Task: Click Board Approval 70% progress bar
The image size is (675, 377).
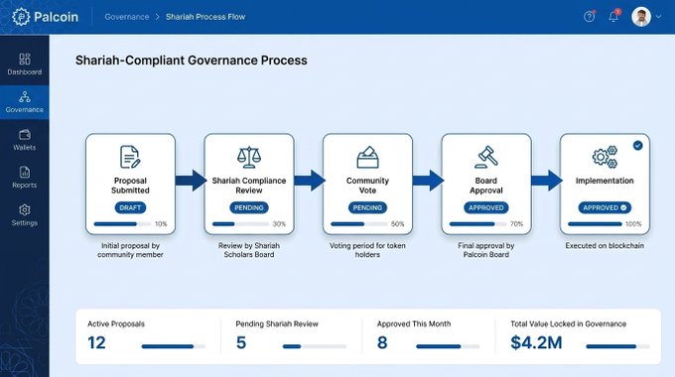Action: point(477,224)
